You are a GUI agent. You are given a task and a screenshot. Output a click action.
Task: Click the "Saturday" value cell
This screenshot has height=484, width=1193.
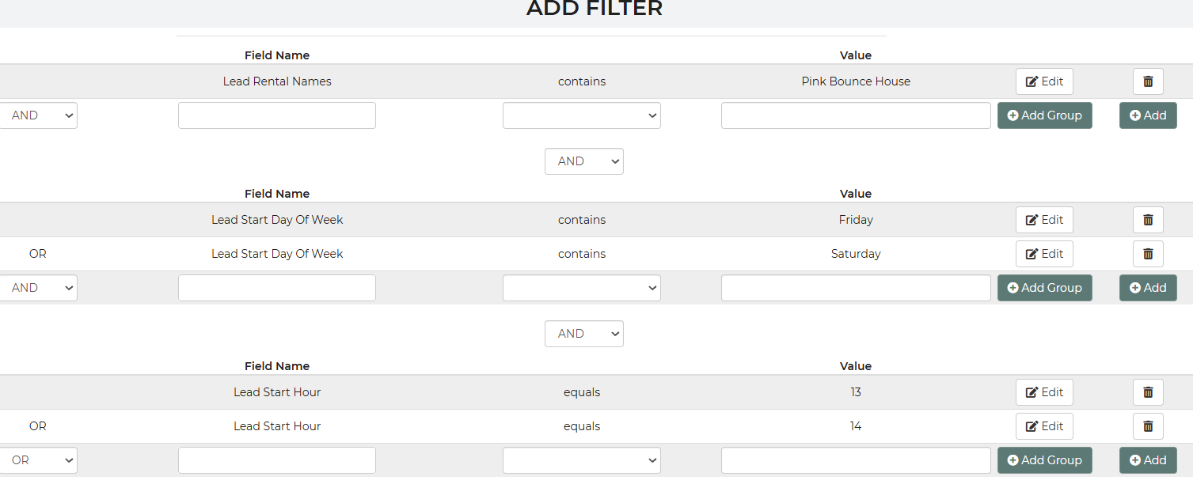click(x=856, y=254)
